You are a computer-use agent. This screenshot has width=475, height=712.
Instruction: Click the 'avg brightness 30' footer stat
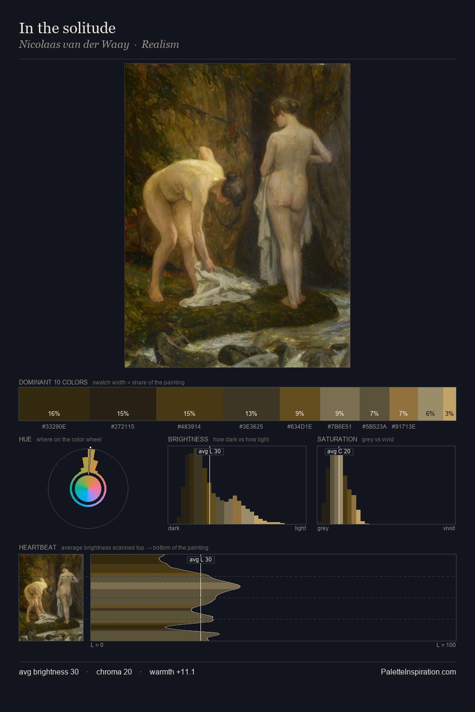tap(49, 672)
